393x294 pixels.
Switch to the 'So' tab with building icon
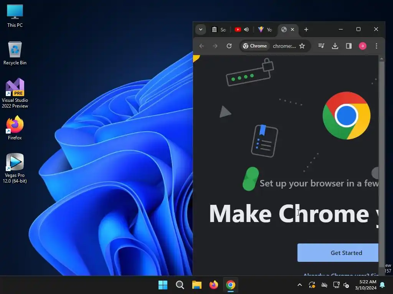tap(219, 29)
